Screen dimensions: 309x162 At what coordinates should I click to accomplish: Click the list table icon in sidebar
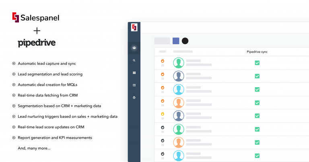[x=134, y=85]
